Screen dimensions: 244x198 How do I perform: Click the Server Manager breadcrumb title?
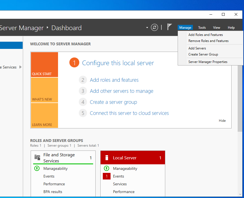[22, 28]
